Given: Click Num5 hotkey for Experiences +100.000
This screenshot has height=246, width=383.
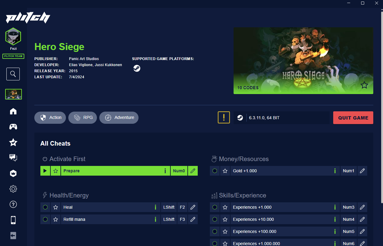Looking at the screenshot, I should (348, 231).
